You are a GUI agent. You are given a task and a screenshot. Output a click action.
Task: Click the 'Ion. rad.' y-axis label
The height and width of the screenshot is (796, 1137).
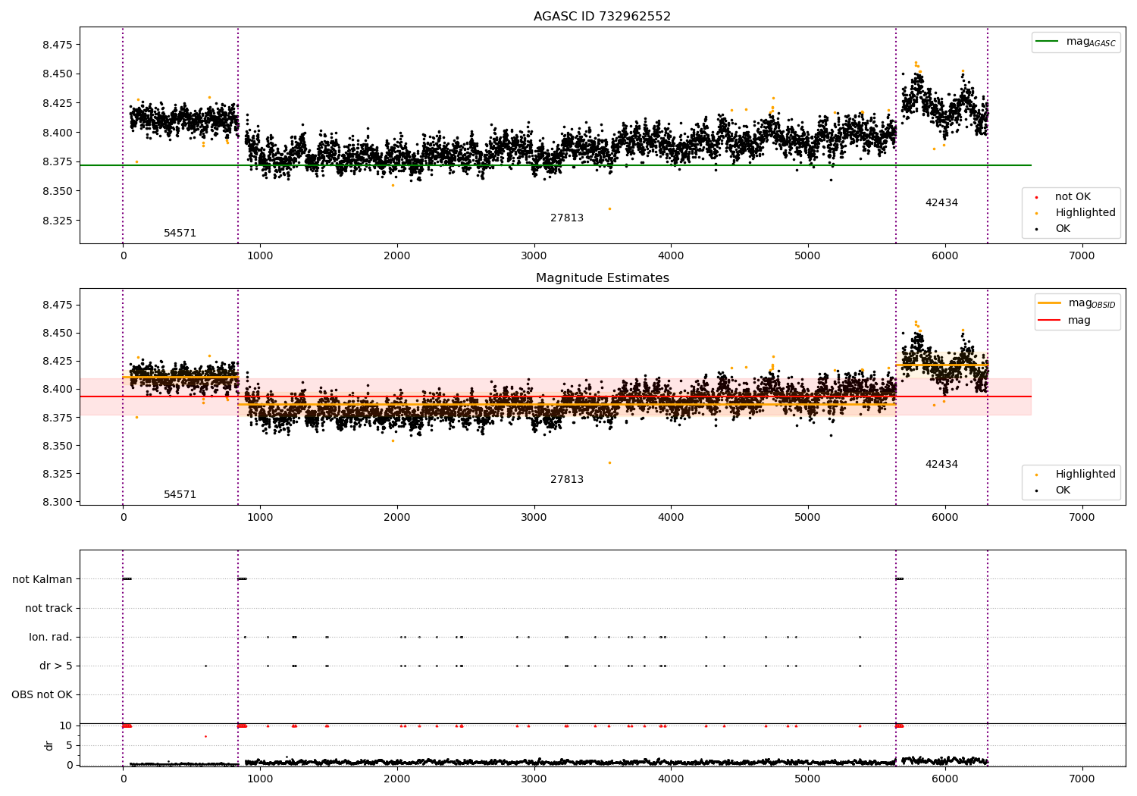[x=51, y=637]
